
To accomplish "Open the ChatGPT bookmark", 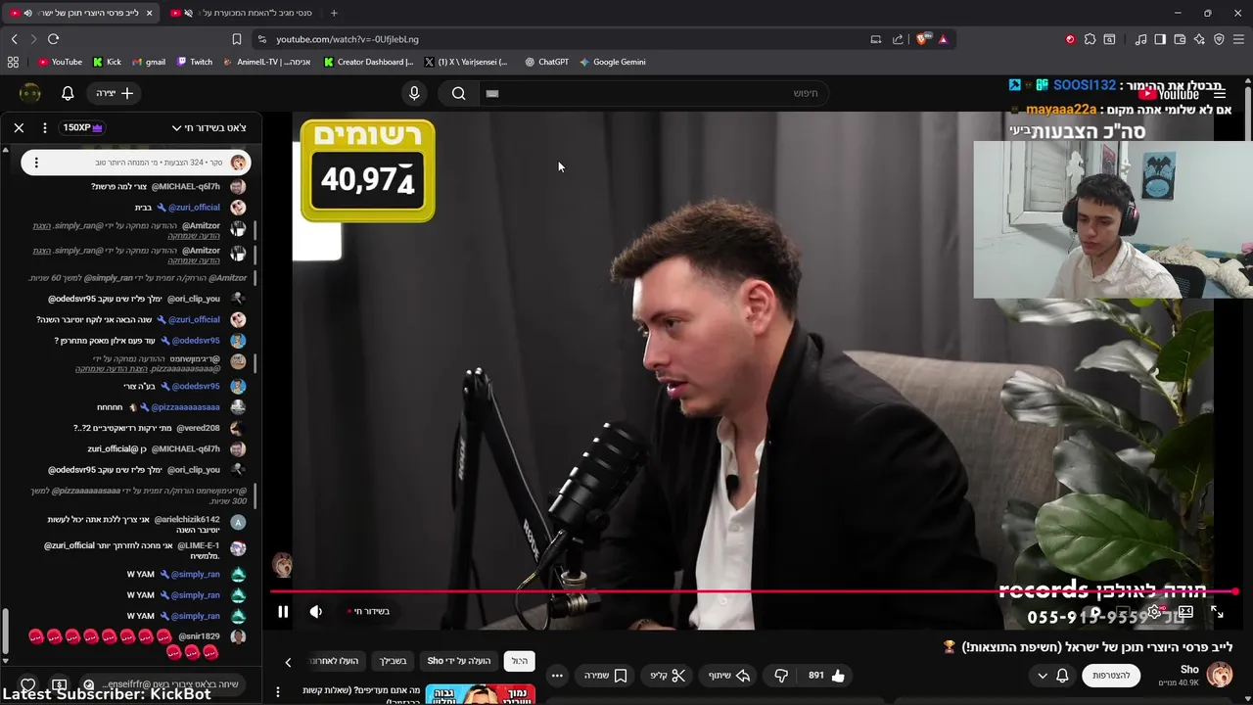I will (546, 62).
